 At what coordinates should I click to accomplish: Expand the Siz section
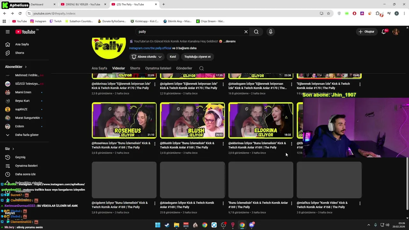click(10, 149)
